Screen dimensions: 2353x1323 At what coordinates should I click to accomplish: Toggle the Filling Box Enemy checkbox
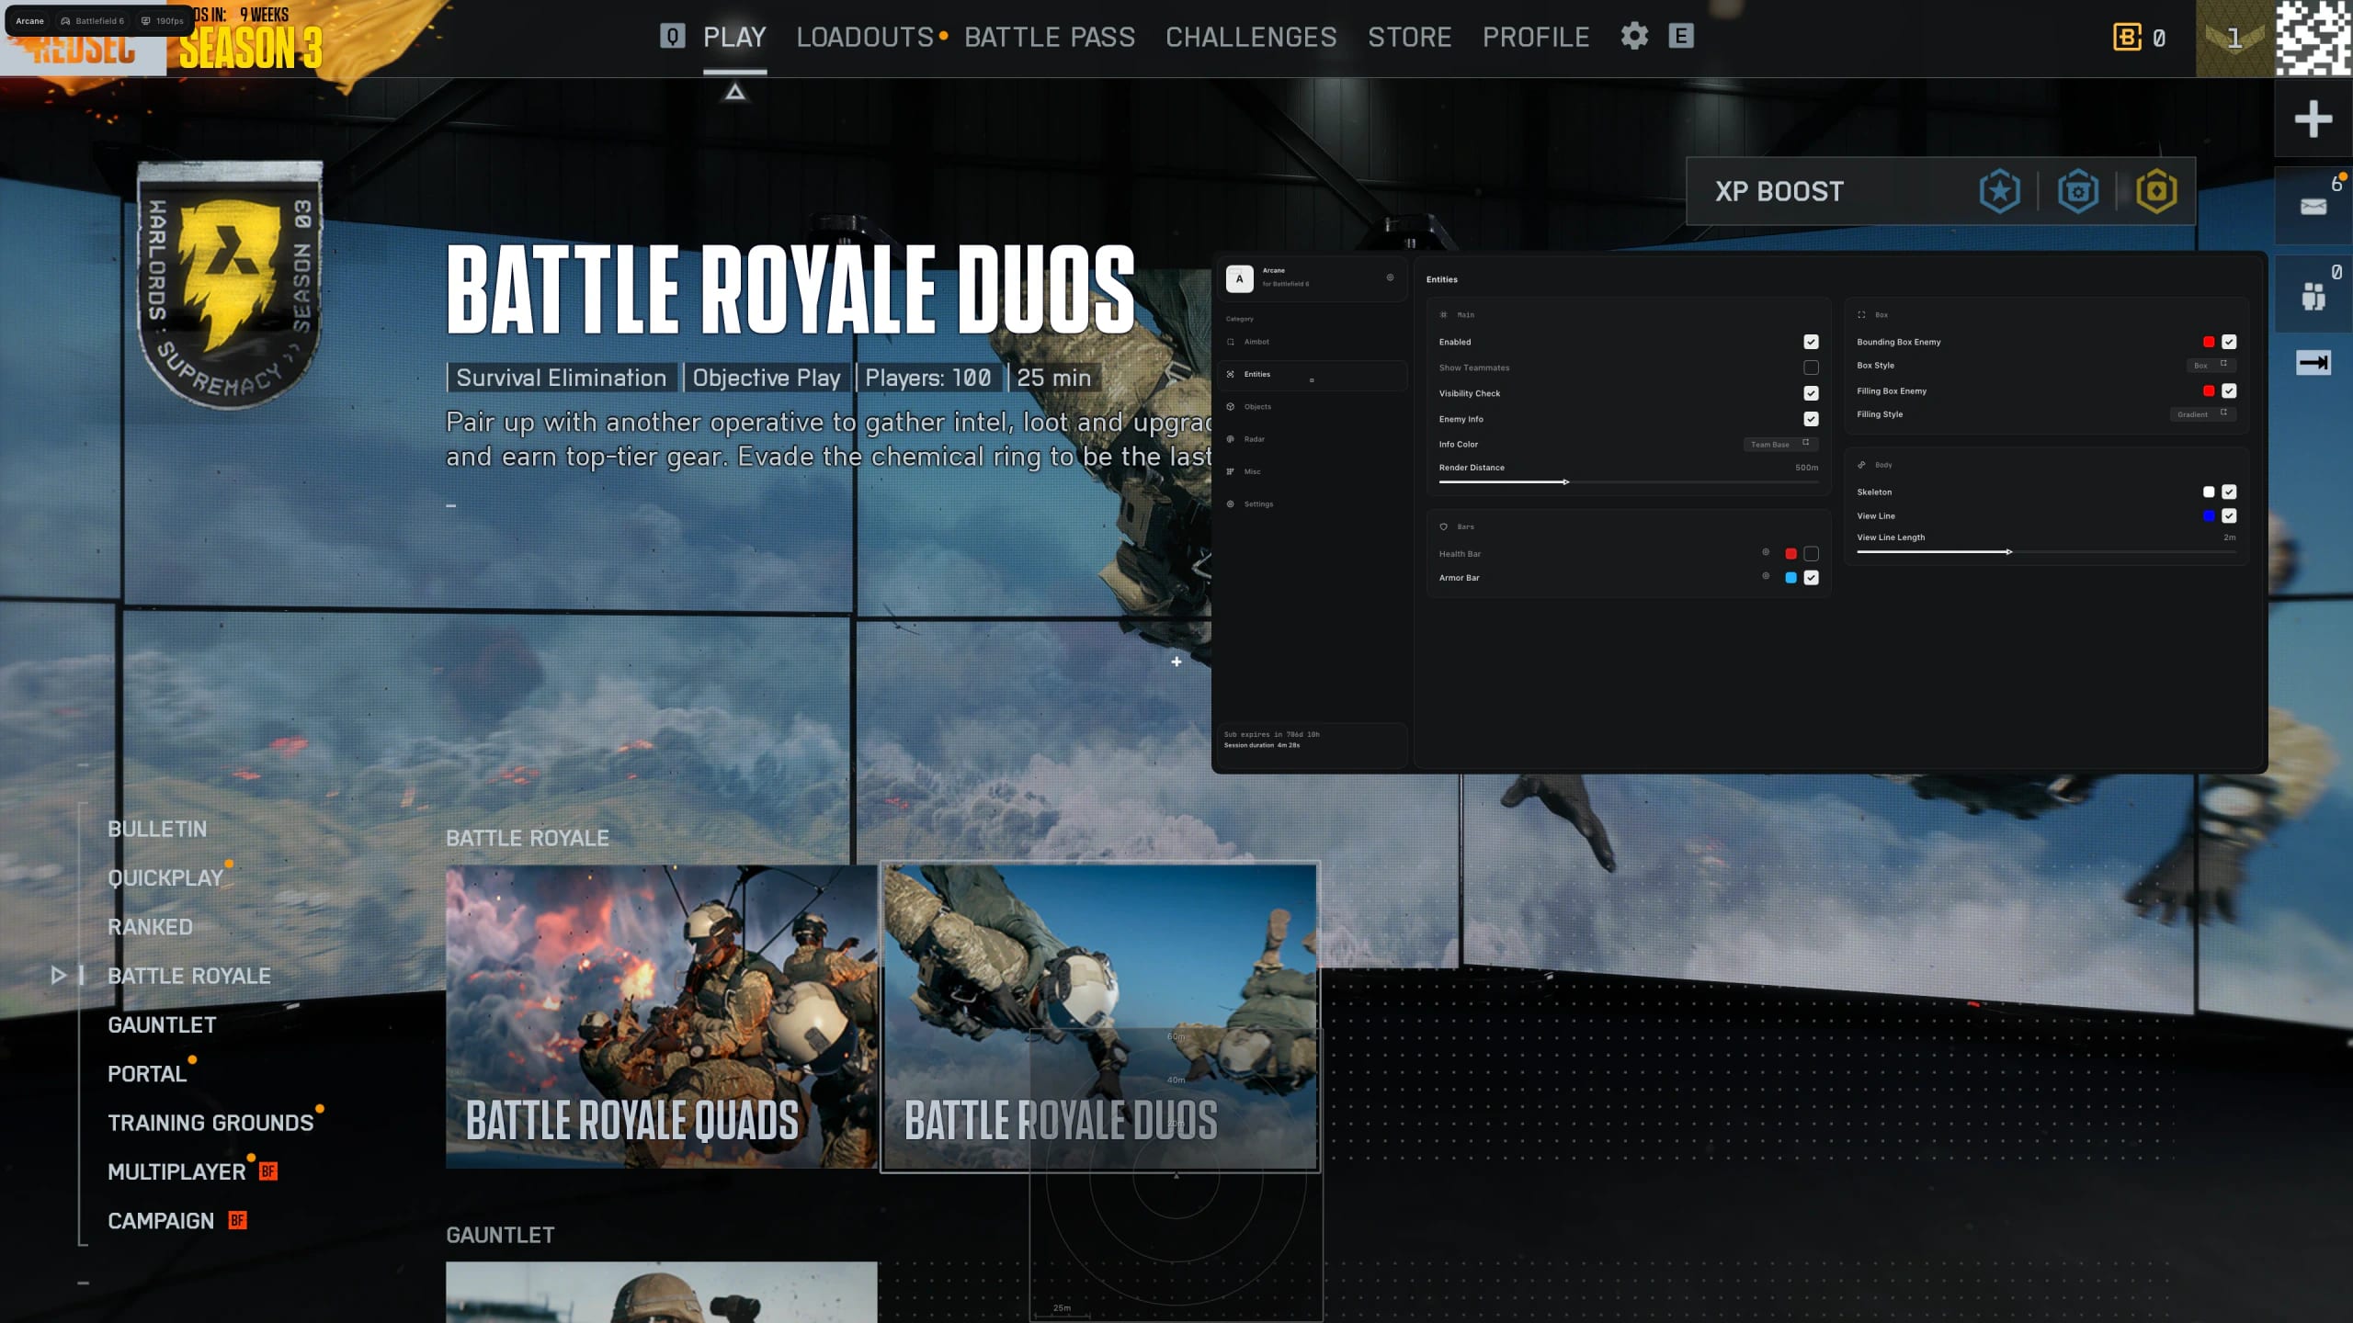[x=2229, y=390]
